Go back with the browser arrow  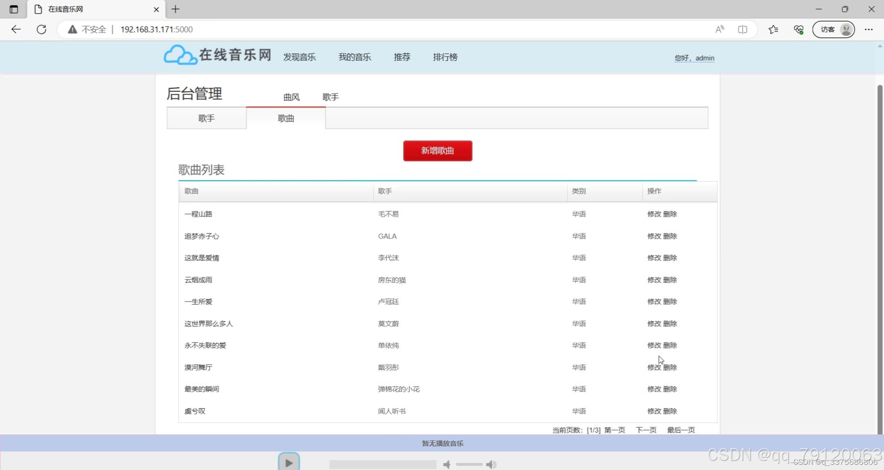(x=16, y=29)
